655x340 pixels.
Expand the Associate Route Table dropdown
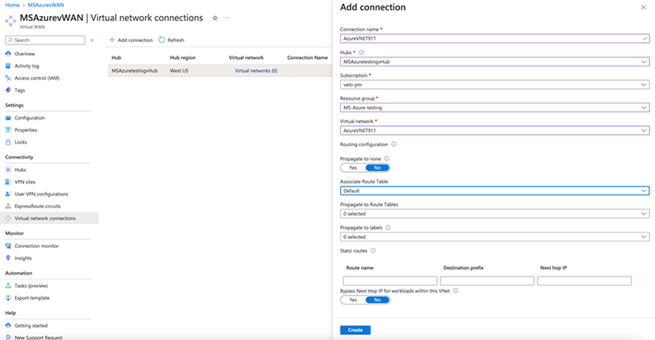coord(494,191)
